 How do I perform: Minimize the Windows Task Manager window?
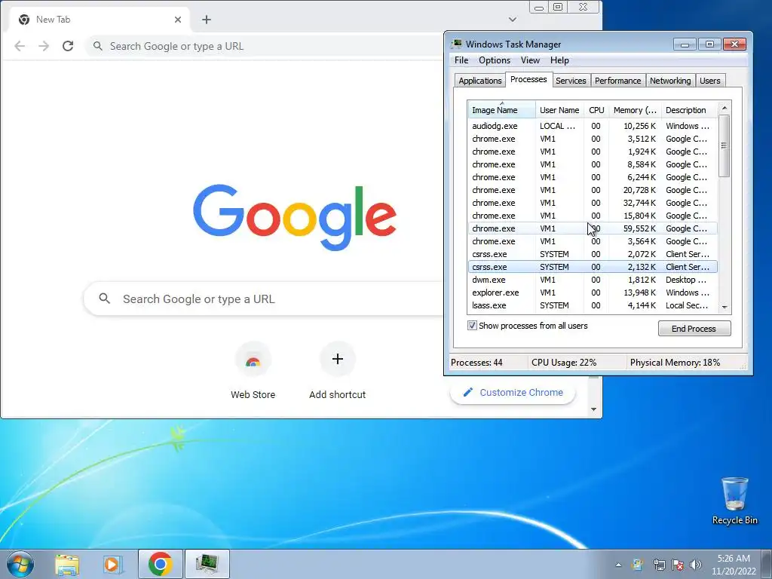pyautogui.click(x=685, y=44)
